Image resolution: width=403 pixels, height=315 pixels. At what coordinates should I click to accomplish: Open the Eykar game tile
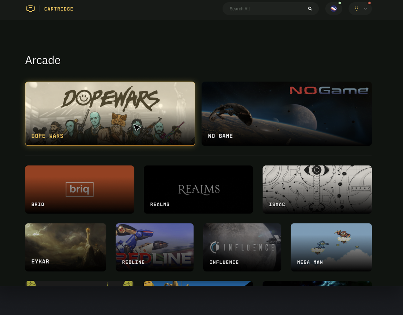65,247
